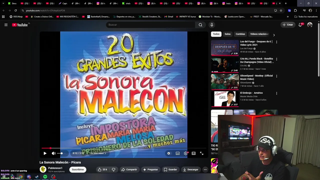The height and width of the screenshot is (180, 320).
Task: Open the Pablennon1 channel name
Action: [x=55, y=168]
